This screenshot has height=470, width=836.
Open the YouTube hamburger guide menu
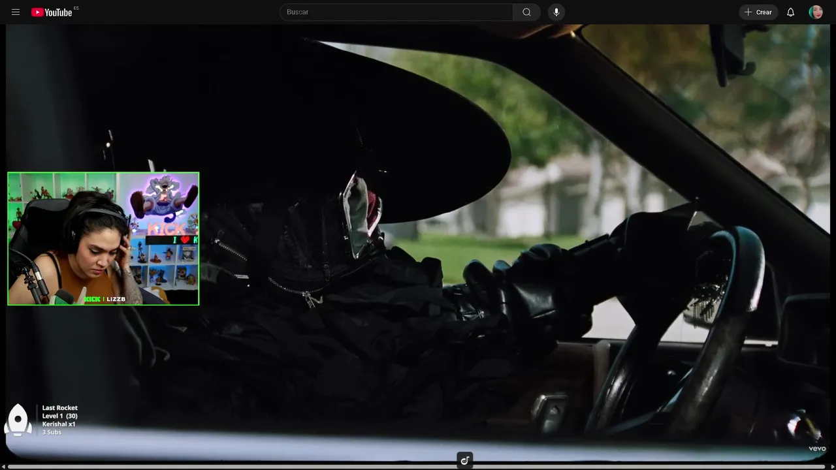[x=16, y=12]
